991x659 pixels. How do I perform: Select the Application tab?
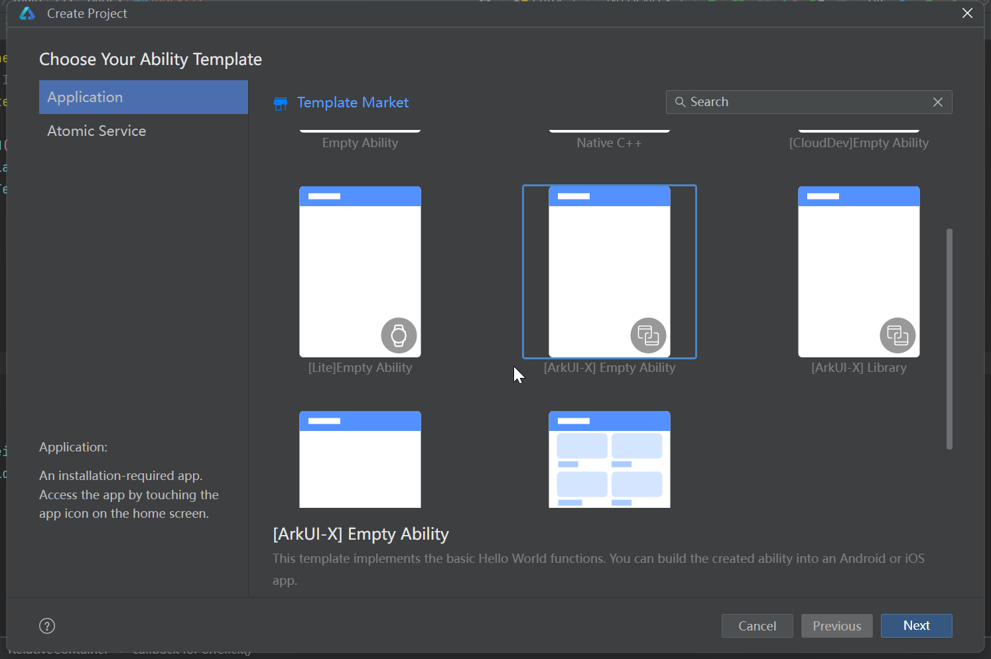tap(143, 97)
